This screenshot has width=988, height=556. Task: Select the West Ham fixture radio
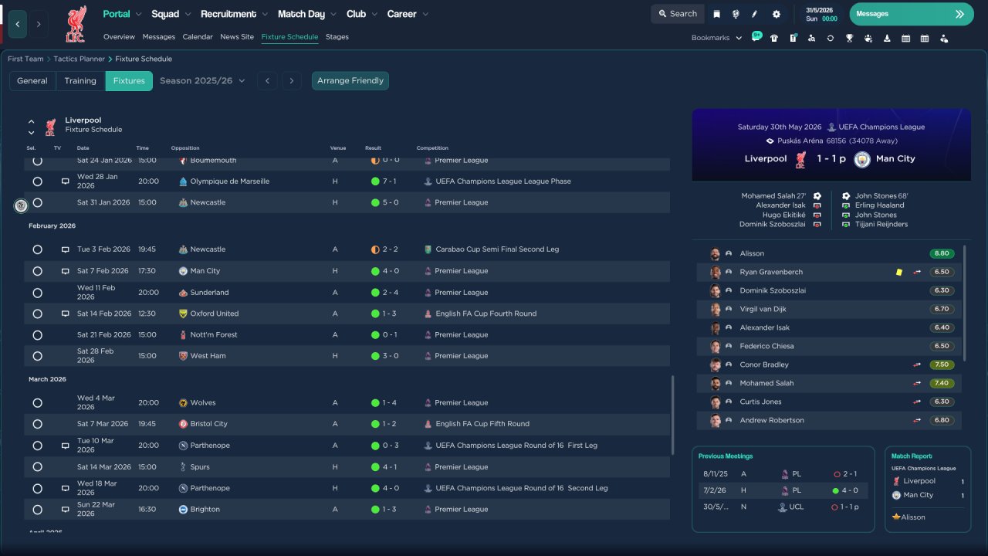(37, 356)
